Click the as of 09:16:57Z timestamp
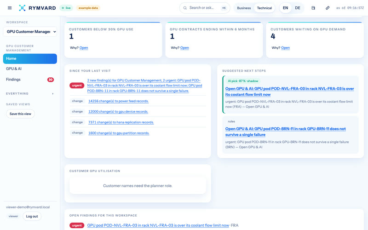The image size is (368, 230). [x=350, y=8]
